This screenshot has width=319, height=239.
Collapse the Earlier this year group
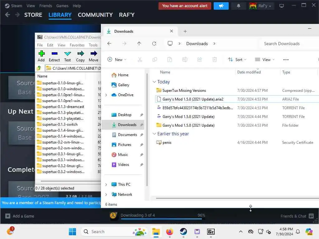(155, 134)
